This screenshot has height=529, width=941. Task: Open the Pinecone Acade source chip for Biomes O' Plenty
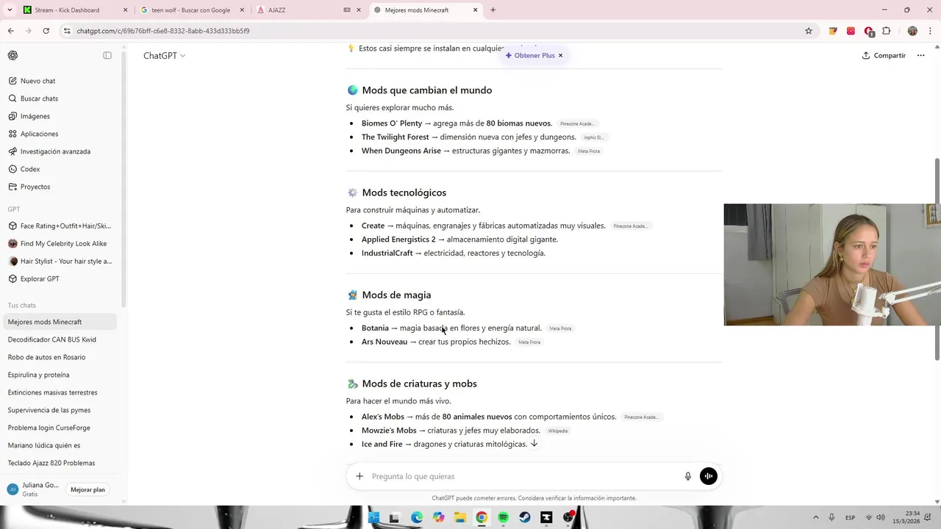pos(576,123)
